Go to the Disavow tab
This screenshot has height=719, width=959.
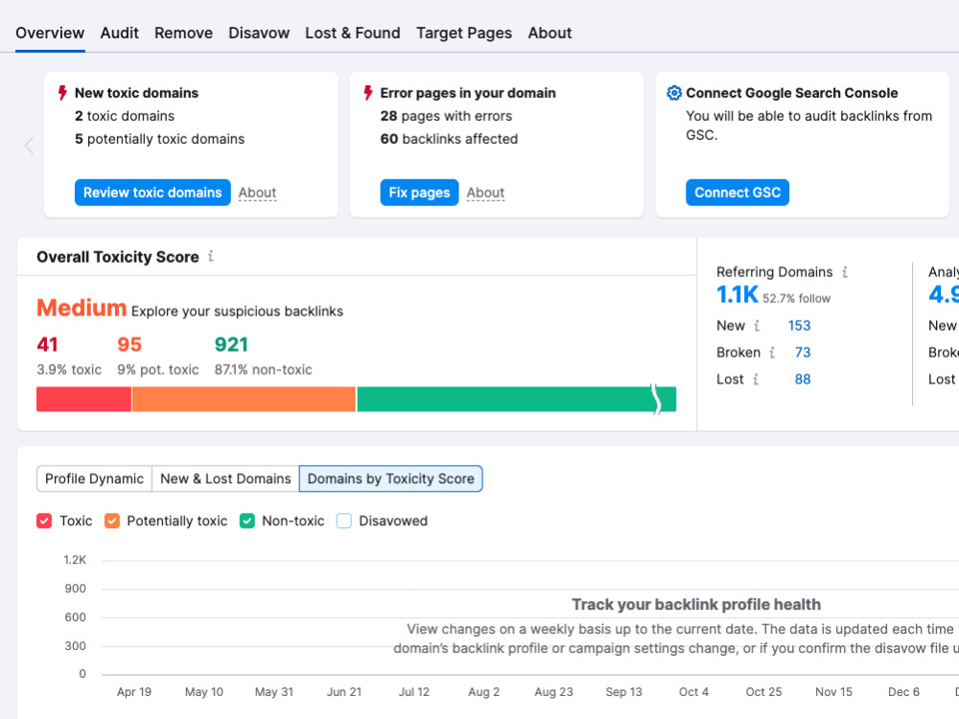pos(259,33)
